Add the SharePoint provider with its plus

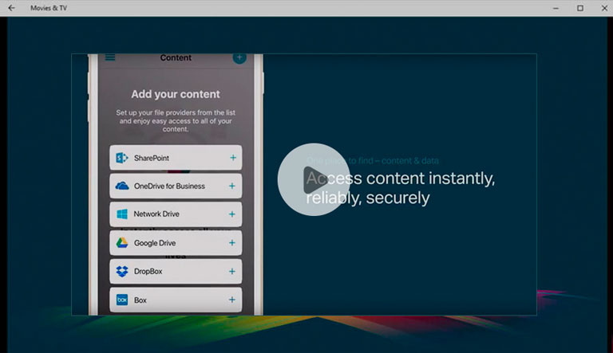[x=233, y=158]
